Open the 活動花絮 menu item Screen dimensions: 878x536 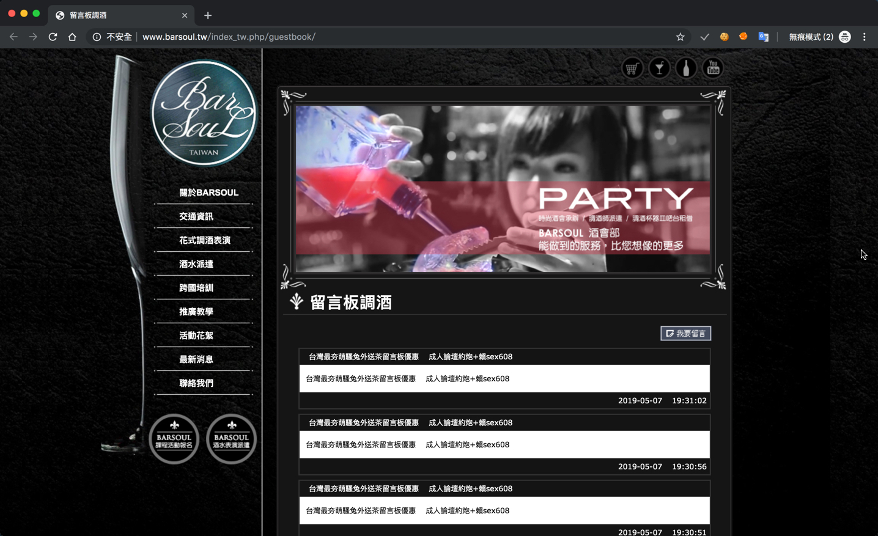tap(196, 336)
